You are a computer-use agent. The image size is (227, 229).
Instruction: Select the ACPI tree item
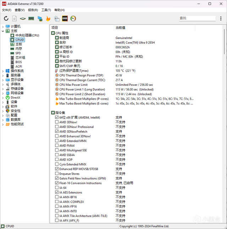pos(19,66)
